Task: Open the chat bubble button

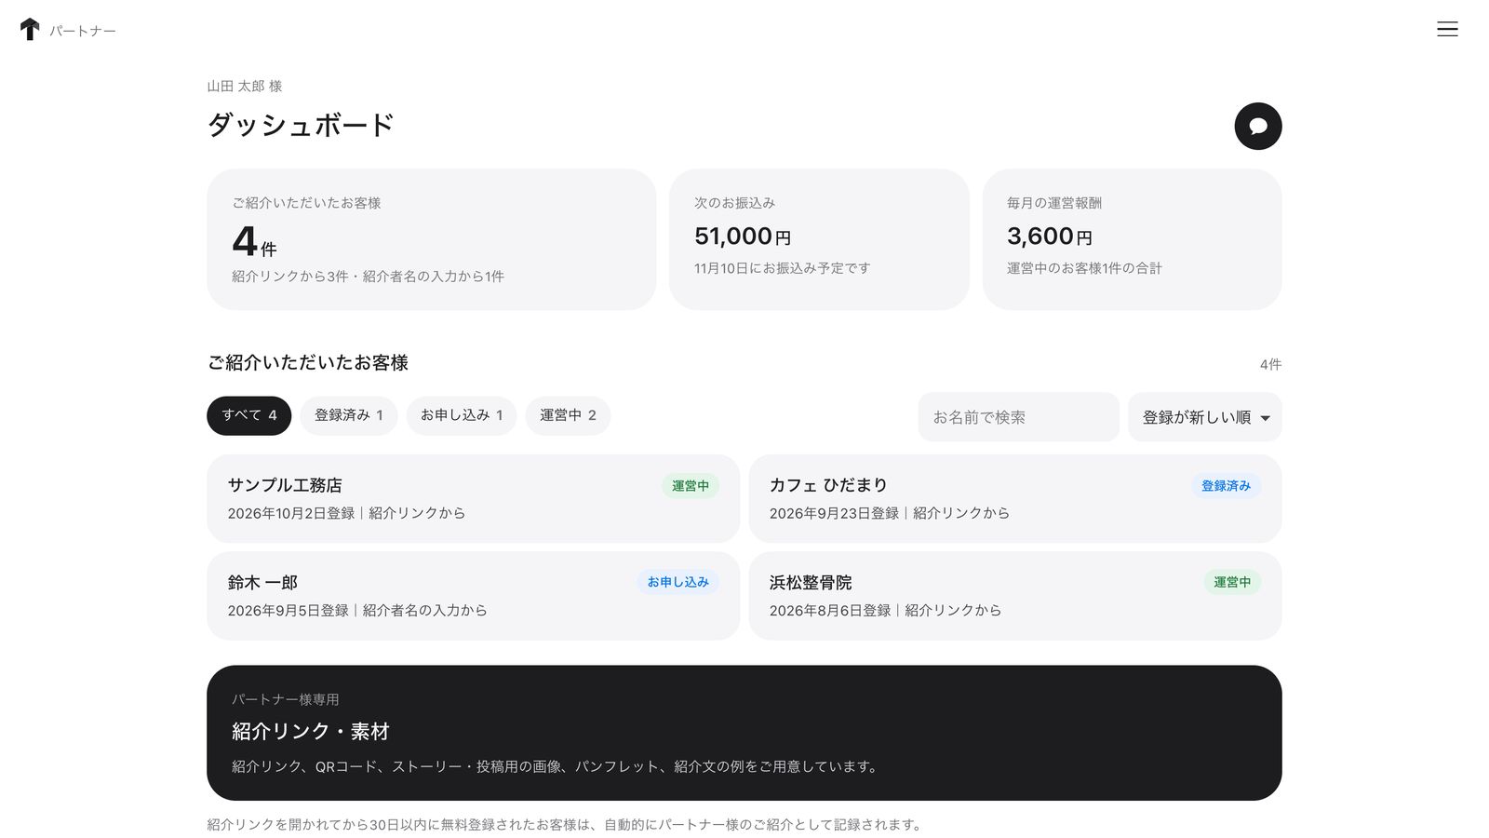Action: (1257, 127)
